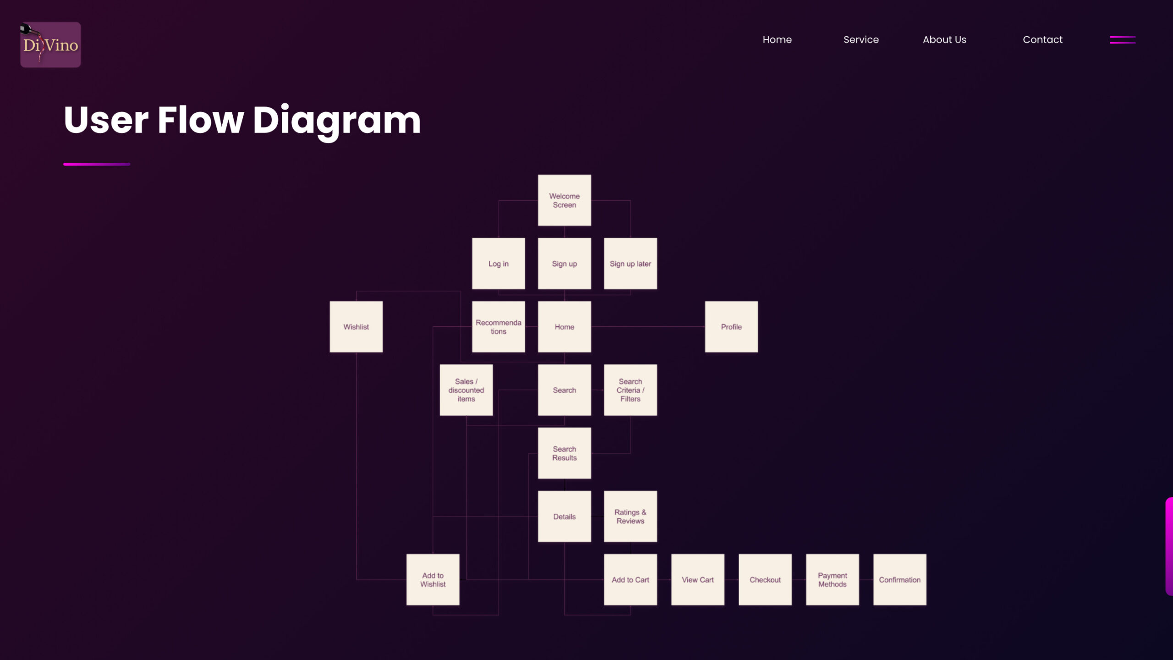
Task: Toggle the Wishlist node visibility
Action: coord(356,326)
